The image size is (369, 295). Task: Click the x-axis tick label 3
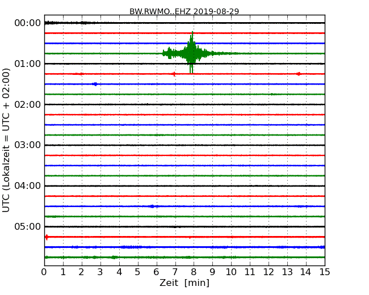click(x=100, y=272)
